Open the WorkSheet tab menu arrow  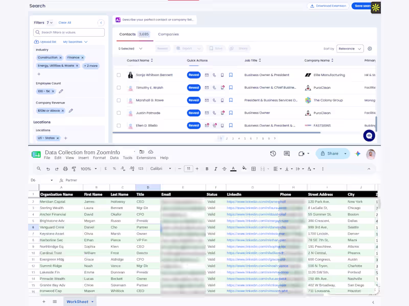[93, 302]
